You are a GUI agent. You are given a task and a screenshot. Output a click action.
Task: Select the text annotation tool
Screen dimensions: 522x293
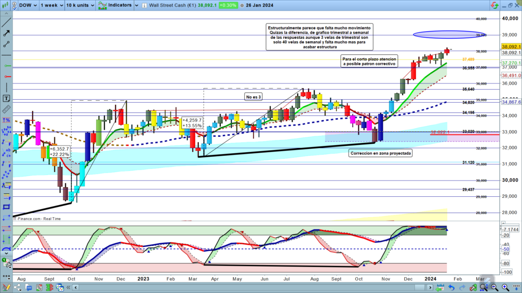click(x=7, y=98)
